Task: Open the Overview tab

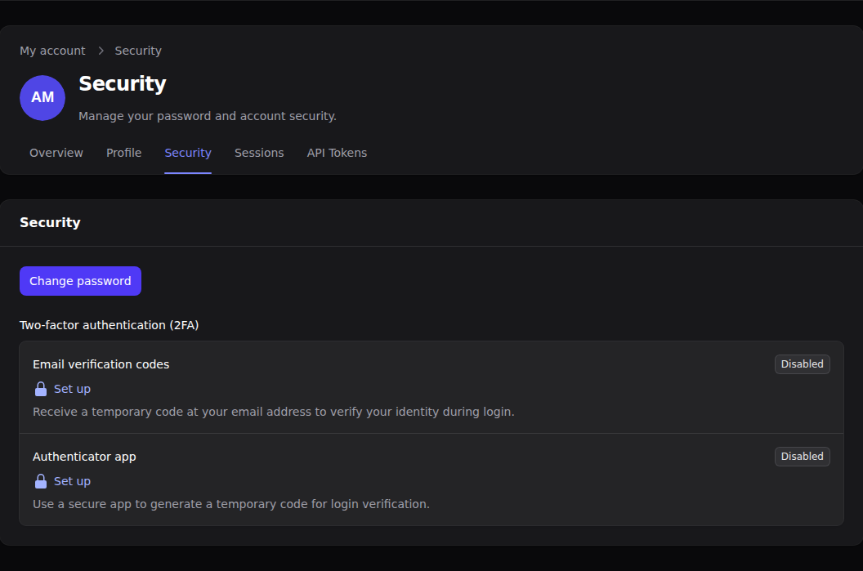Action: [x=56, y=153]
